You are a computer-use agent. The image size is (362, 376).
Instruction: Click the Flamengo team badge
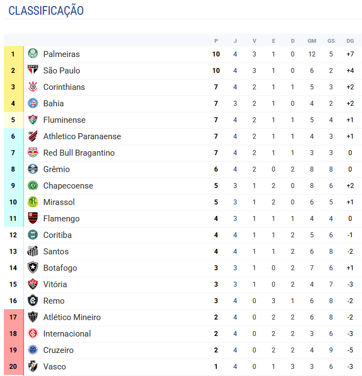[33, 219]
